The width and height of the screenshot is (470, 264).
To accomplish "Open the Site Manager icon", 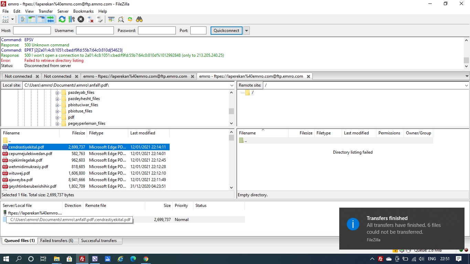I will [x=6, y=19].
